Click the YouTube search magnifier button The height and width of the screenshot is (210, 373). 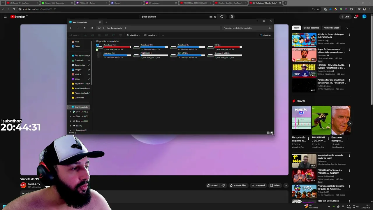pos(222,17)
